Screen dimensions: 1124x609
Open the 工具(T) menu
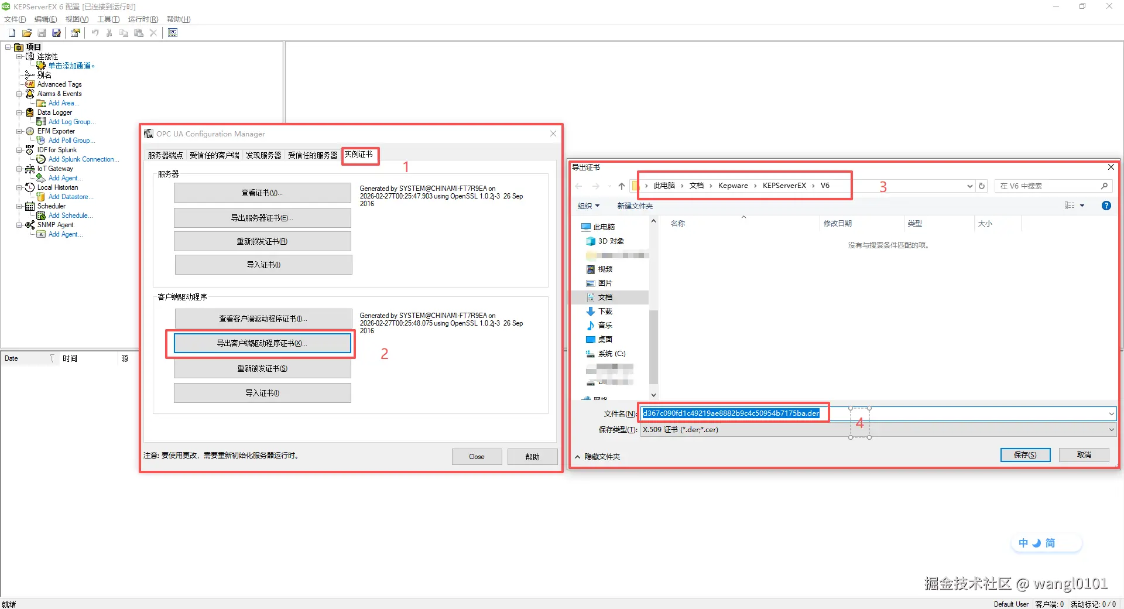tap(108, 19)
